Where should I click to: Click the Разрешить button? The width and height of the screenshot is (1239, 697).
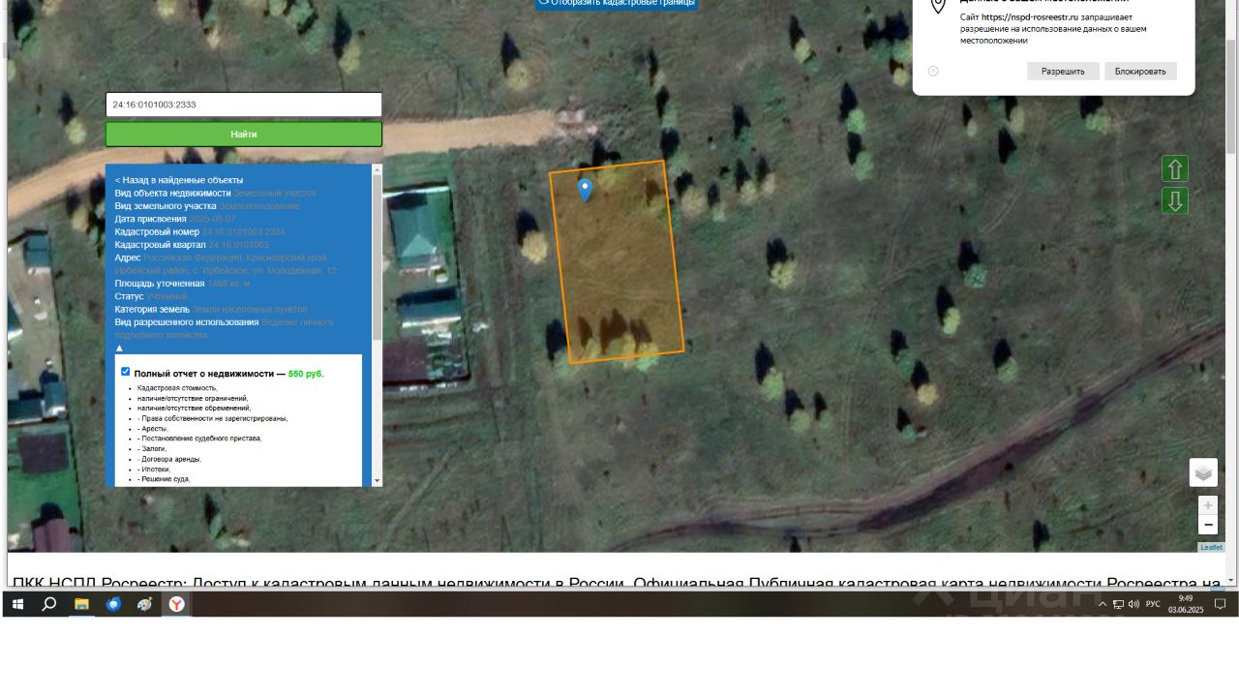(1063, 72)
